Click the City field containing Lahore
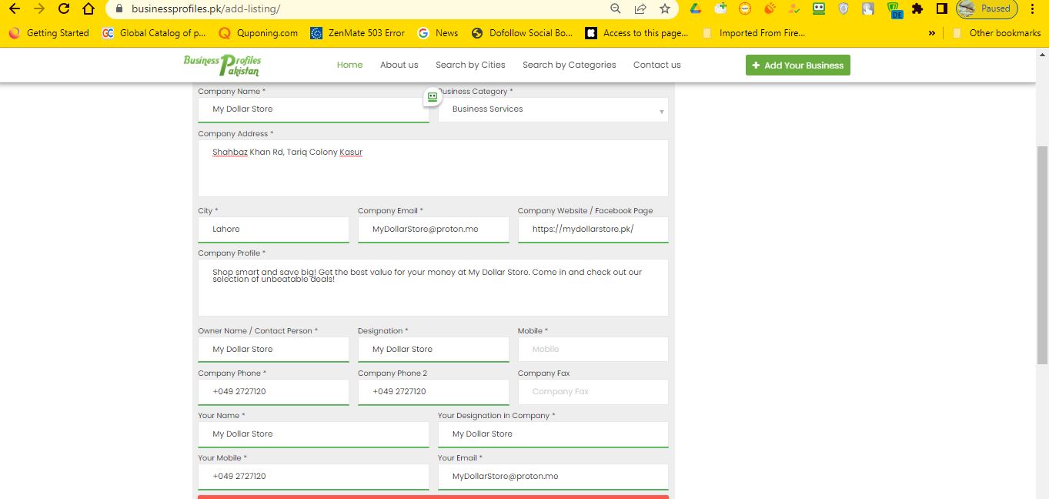1049x499 pixels. [273, 229]
